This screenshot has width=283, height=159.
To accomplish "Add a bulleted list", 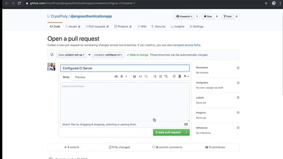I will point(155,76).
